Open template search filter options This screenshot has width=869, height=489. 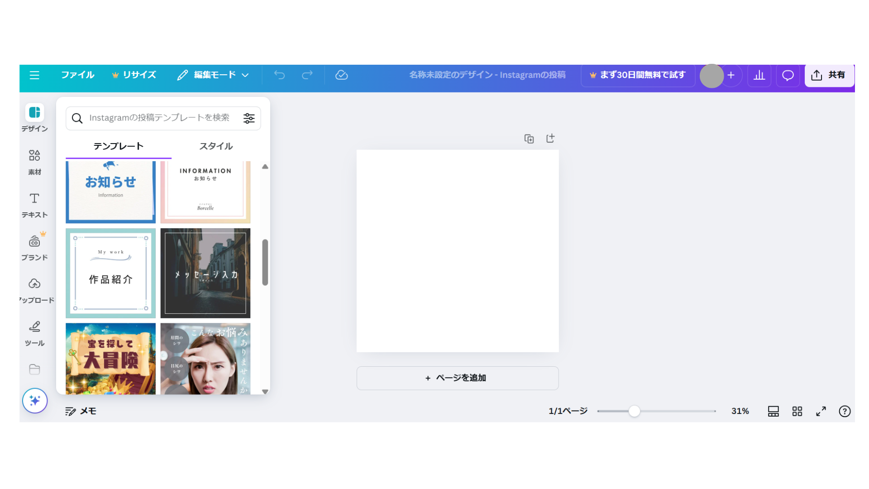click(x=249, y=118)
